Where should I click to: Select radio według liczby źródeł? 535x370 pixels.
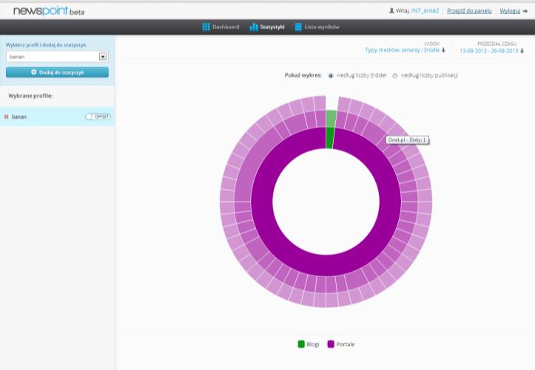tap(331, 75)
